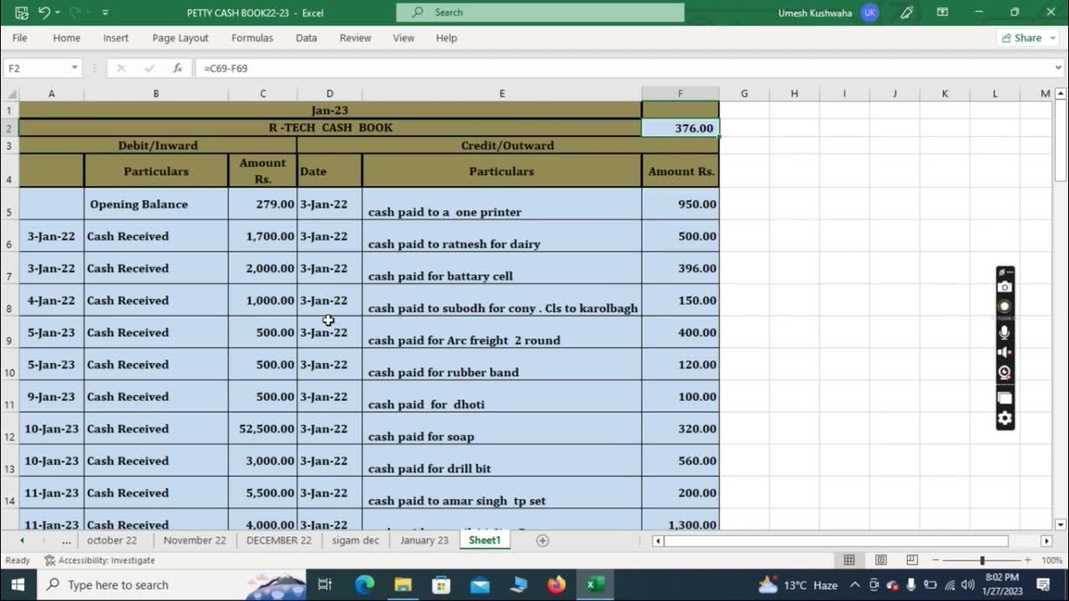Open the Formulas tab
The width and height of the screenshot is (1069, 601).
point(252,38)
